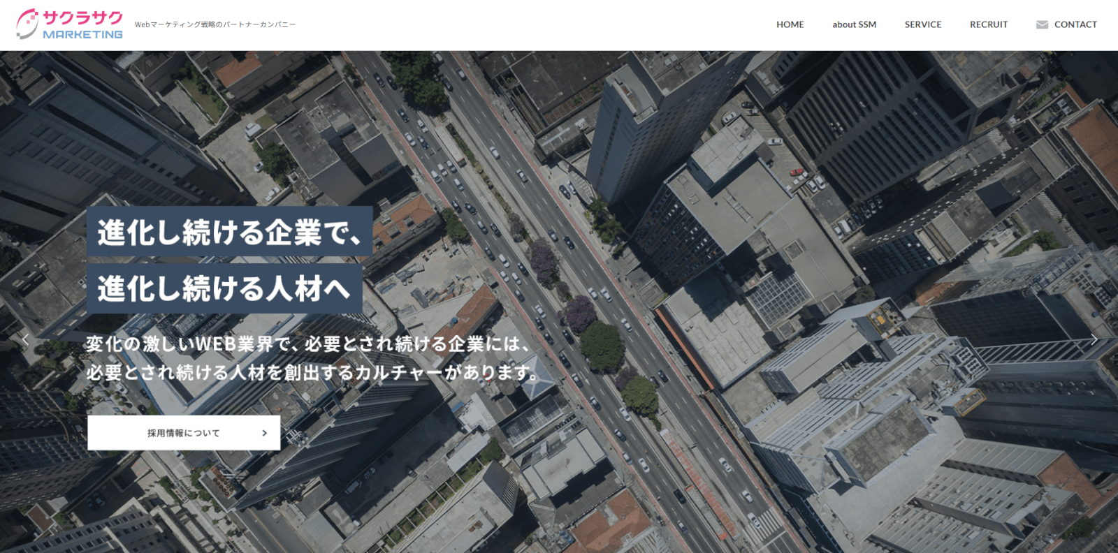The width and height of the screenshot is (1118, 553).
Task: Click the headline 進化し続ける企業で、
Action: (x=229, y=231)
